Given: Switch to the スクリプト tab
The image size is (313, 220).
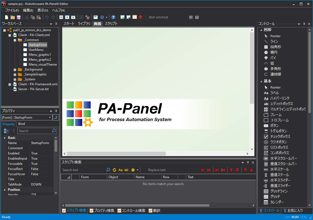Looking at the screenshot, I should (111, 24).
